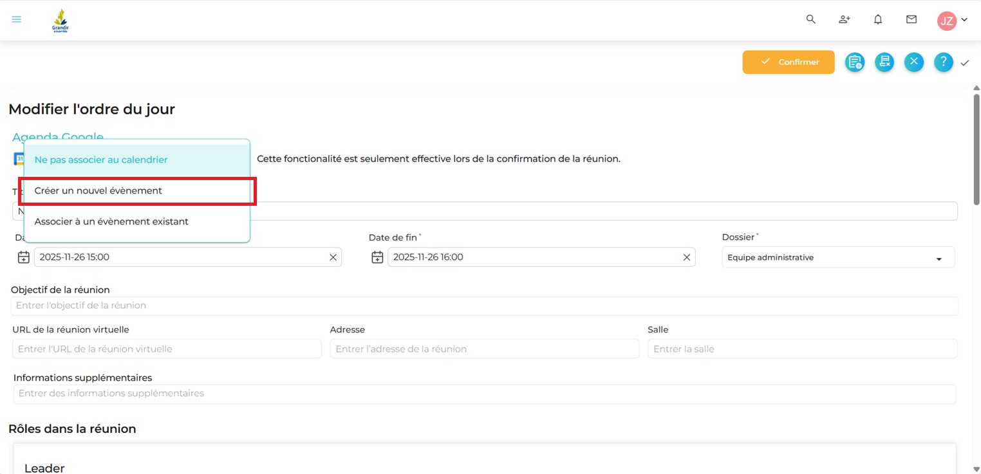Click the clipboard with plus icon
This screenshot has height=474, width=981.
pyautogui.click(x=855, y=62)
